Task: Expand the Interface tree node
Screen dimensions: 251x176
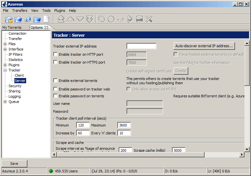Action: [5, 49]
